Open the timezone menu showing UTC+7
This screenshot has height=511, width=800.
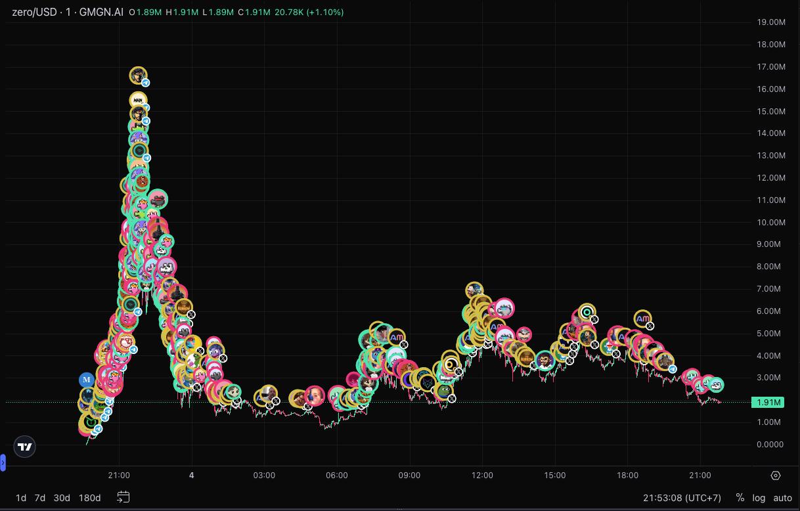point(683,497)
